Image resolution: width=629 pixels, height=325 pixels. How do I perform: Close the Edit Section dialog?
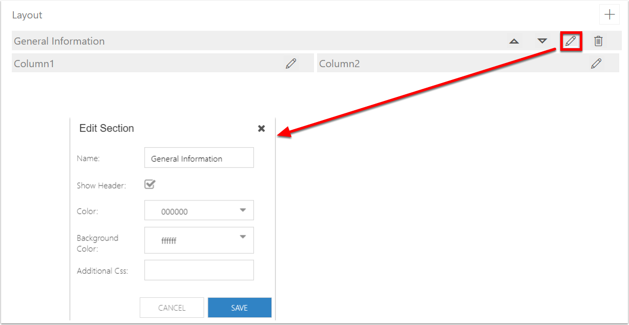click(x=262, y=128)
